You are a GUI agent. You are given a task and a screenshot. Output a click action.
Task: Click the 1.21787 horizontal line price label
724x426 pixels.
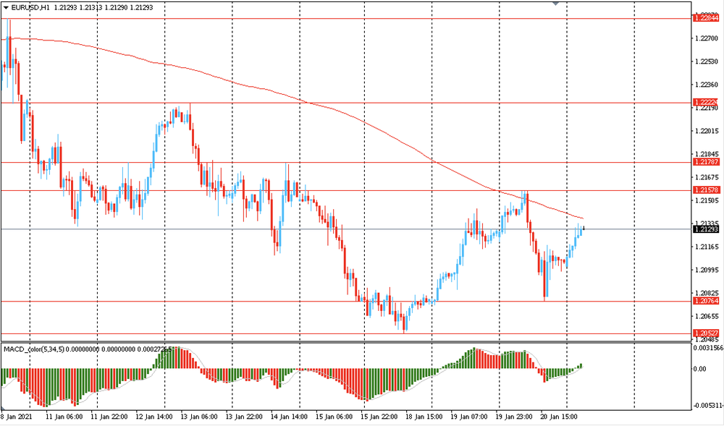tap(706, 162)
